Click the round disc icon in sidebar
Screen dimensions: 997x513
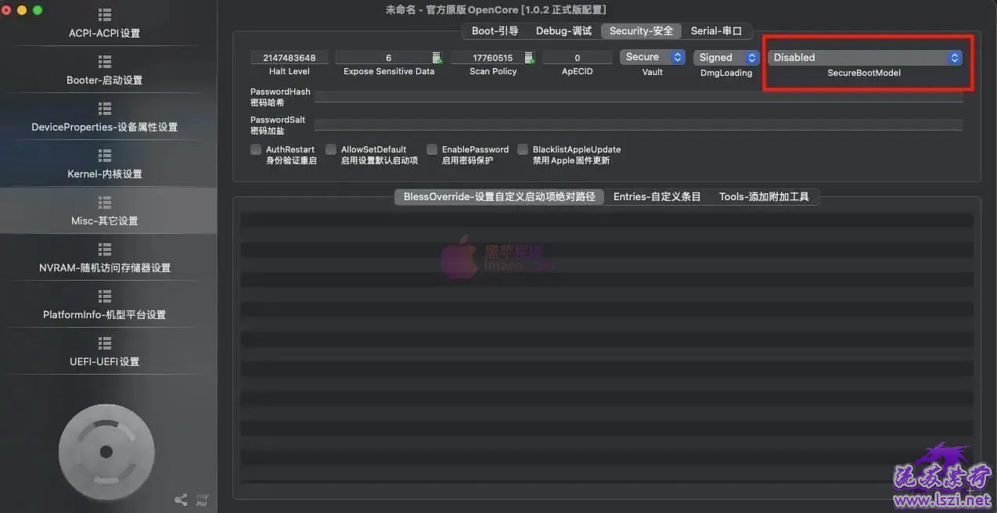click(106, 451)
